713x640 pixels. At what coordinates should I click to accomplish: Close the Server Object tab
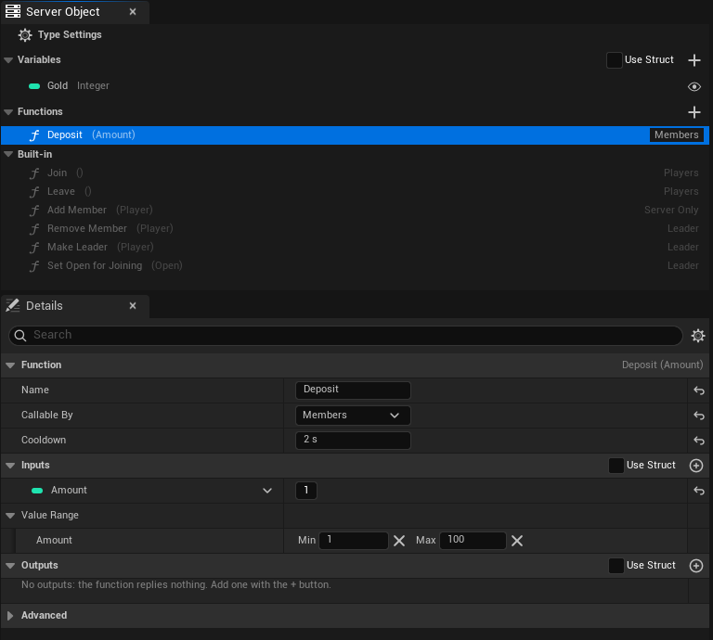click(133, 12)
